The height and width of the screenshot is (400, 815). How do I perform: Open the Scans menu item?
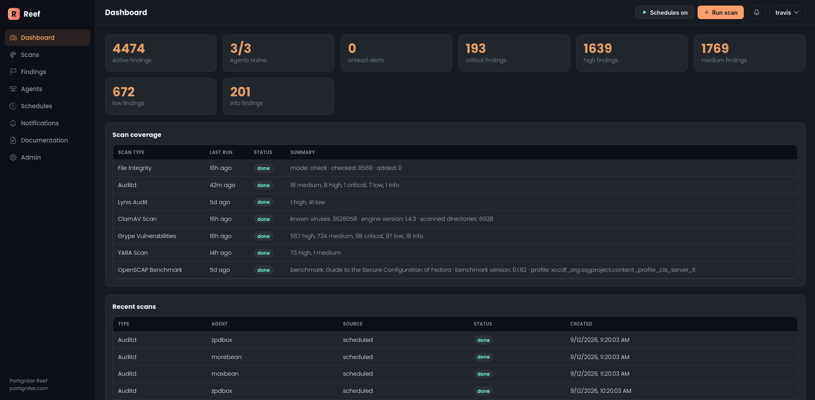point(47,55)
